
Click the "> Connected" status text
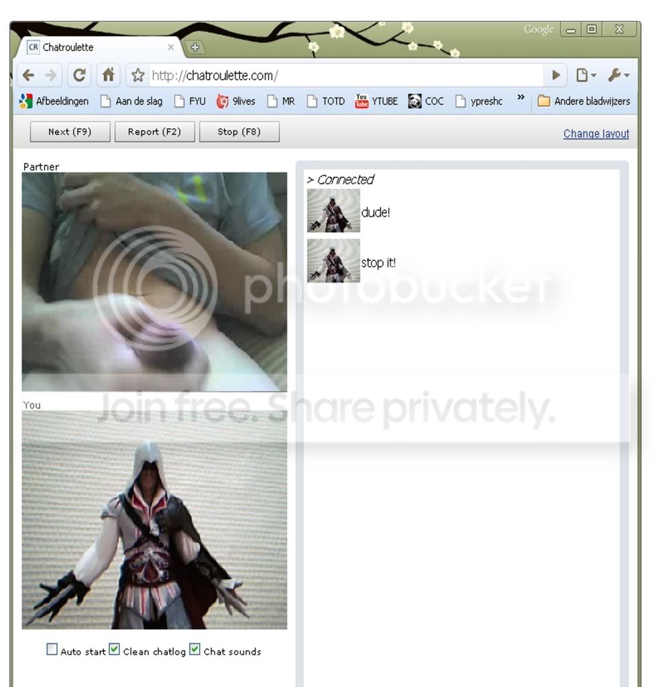coord(341,180)
